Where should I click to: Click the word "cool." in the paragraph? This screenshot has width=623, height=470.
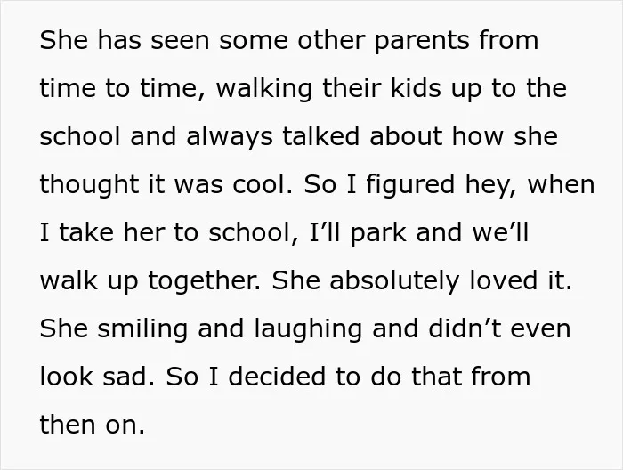tap(263, 184)
